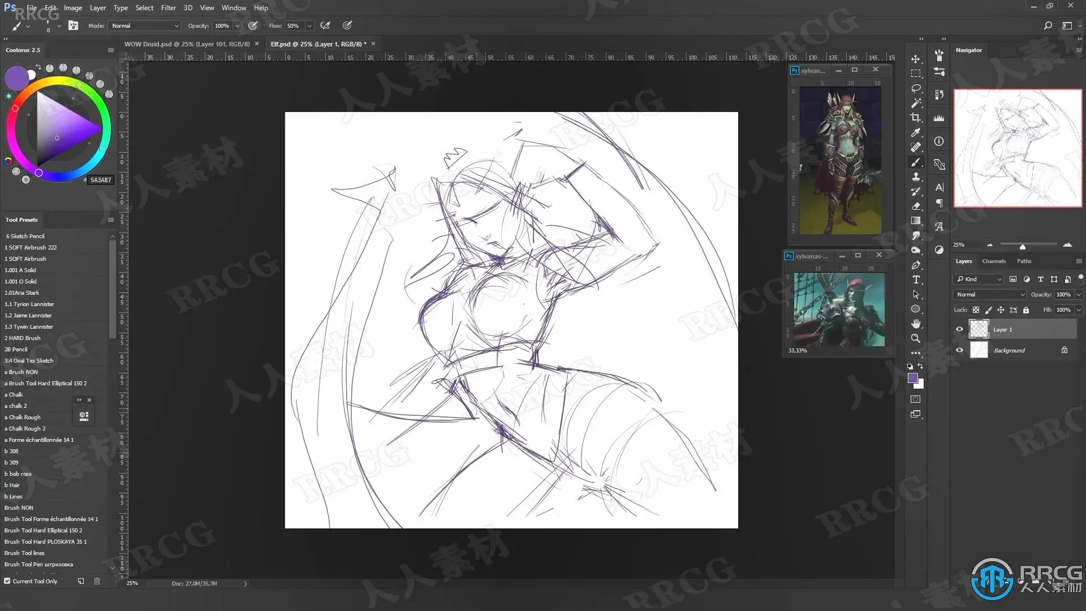Viewport: 1086px width, 611px height.
Task: Select the Gradient tool
Action: pos(916,221)
